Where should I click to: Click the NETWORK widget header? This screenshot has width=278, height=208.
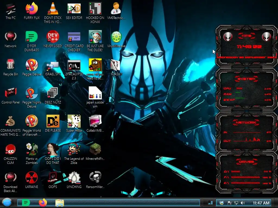point(246,122)
